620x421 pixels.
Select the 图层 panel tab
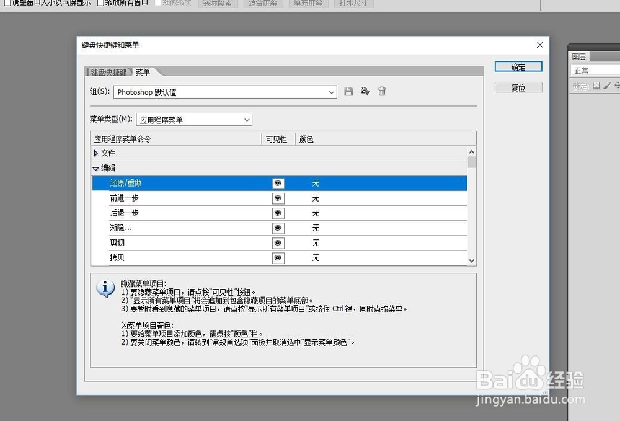578,56
